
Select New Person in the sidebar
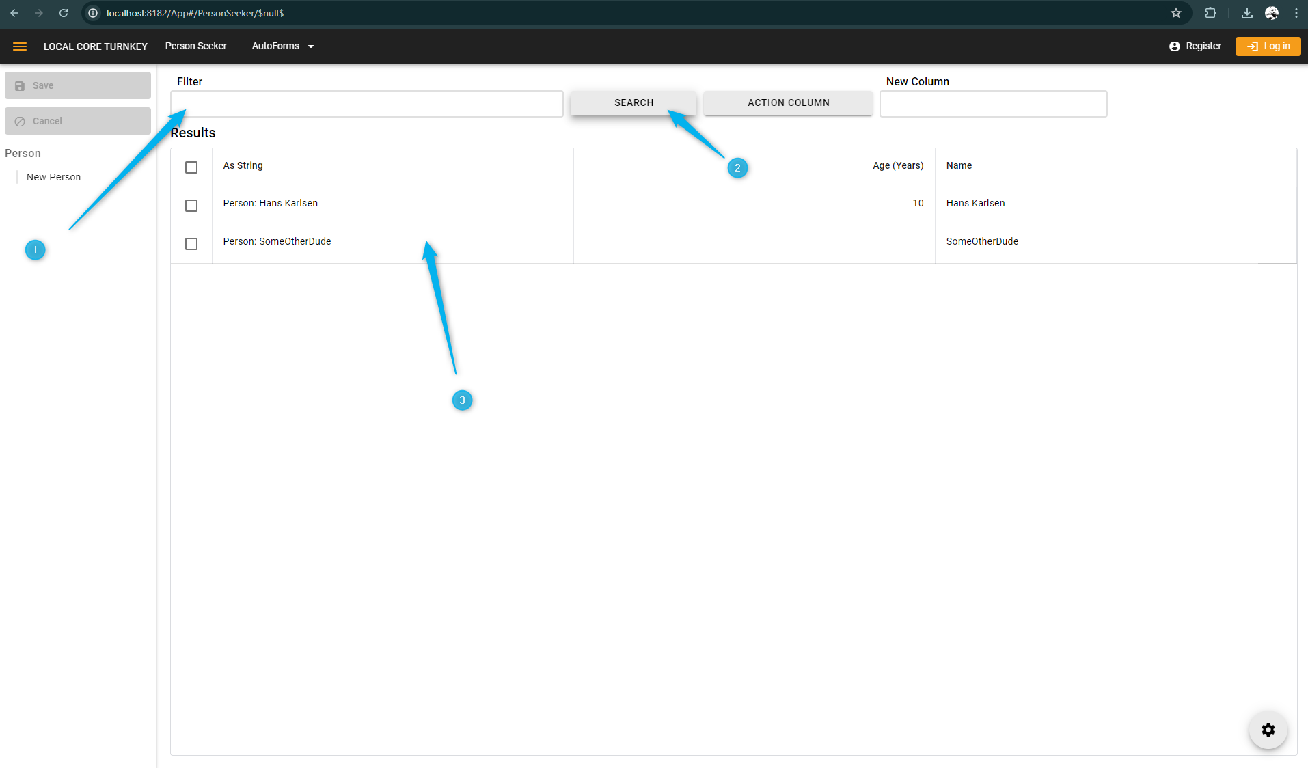pyautogui.click(x=53, y=177)
